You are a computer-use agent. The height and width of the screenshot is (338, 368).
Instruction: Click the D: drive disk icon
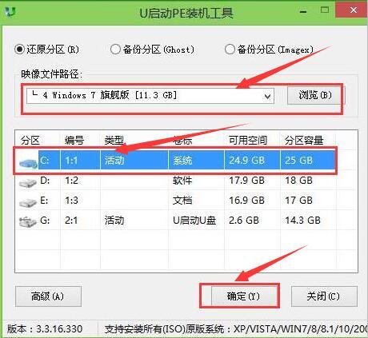(x=28, y=182)
